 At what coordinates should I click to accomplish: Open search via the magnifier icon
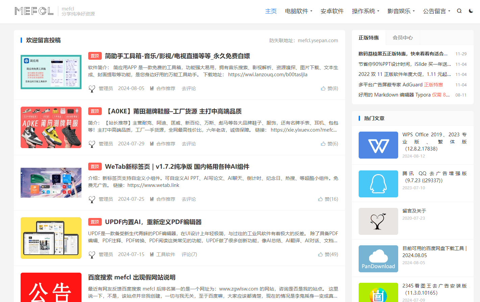pos(459,10)
